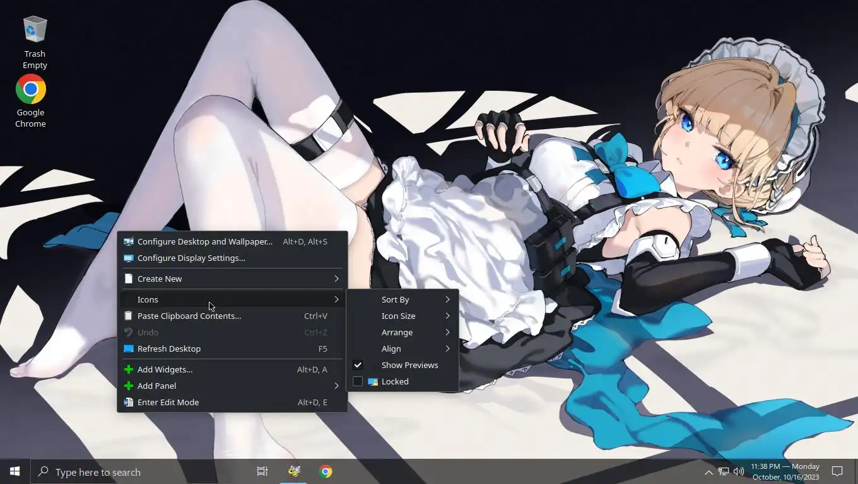Click the display icon beside Display Settings
Screen dimensions: 858x484
129,258
